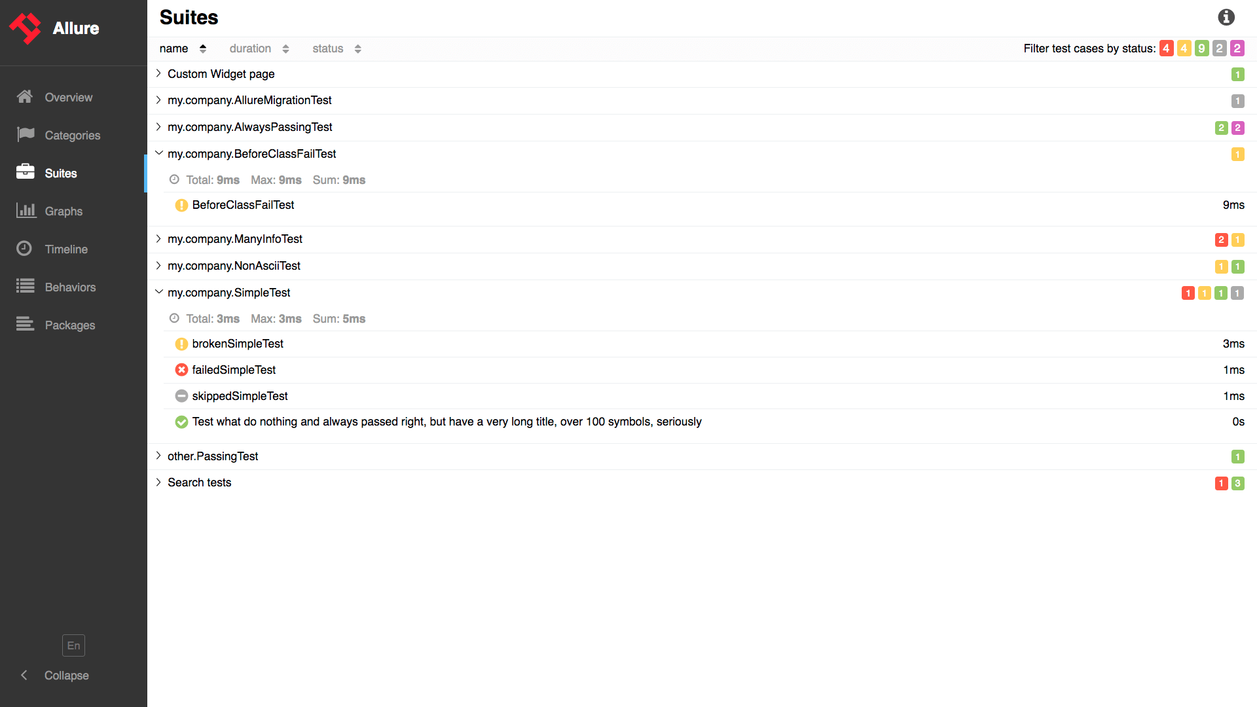Click the brokenSimpleTest test case
Image resolution: width=1257 pixels, height=707 pixels.
click(239, 344)
